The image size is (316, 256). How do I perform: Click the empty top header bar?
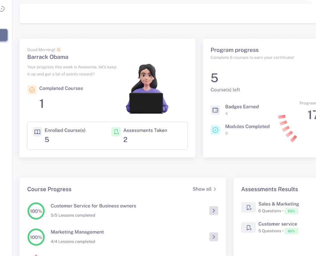point(167,14)
